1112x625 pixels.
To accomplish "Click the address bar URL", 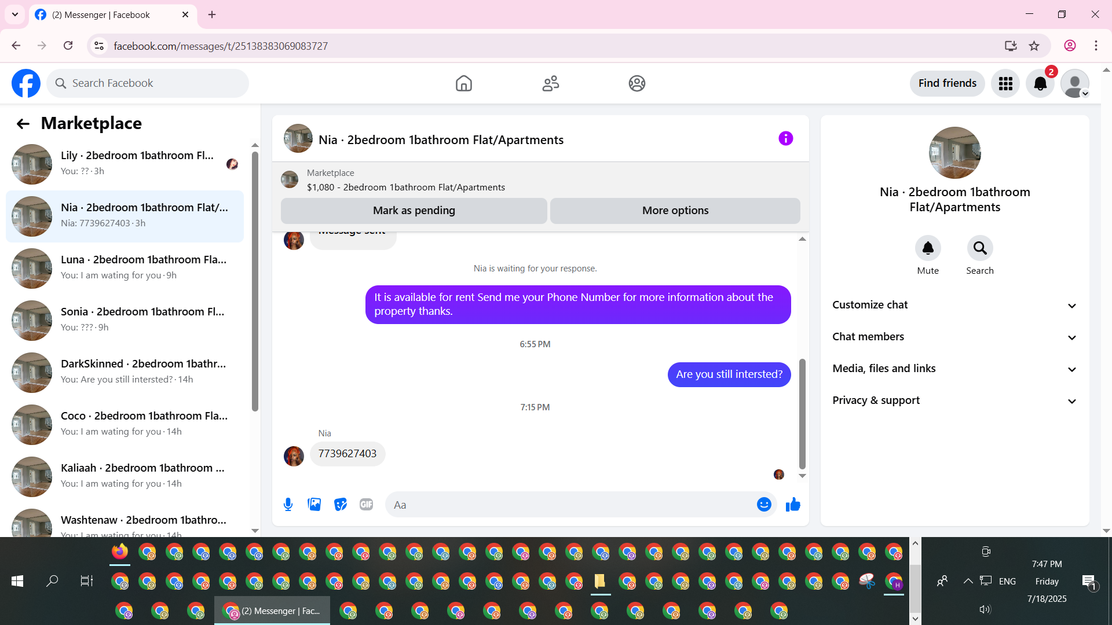I will click(221, 46).
